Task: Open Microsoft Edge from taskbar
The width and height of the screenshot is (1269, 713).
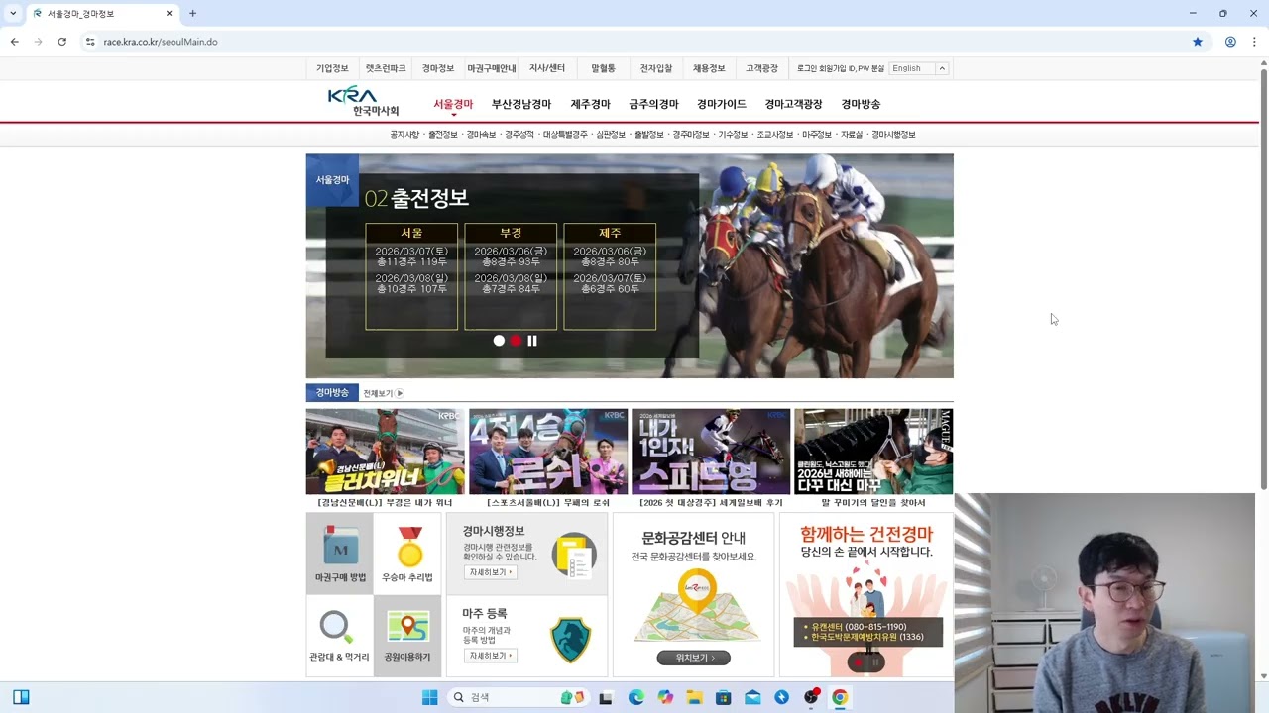Action: point(635,697)
